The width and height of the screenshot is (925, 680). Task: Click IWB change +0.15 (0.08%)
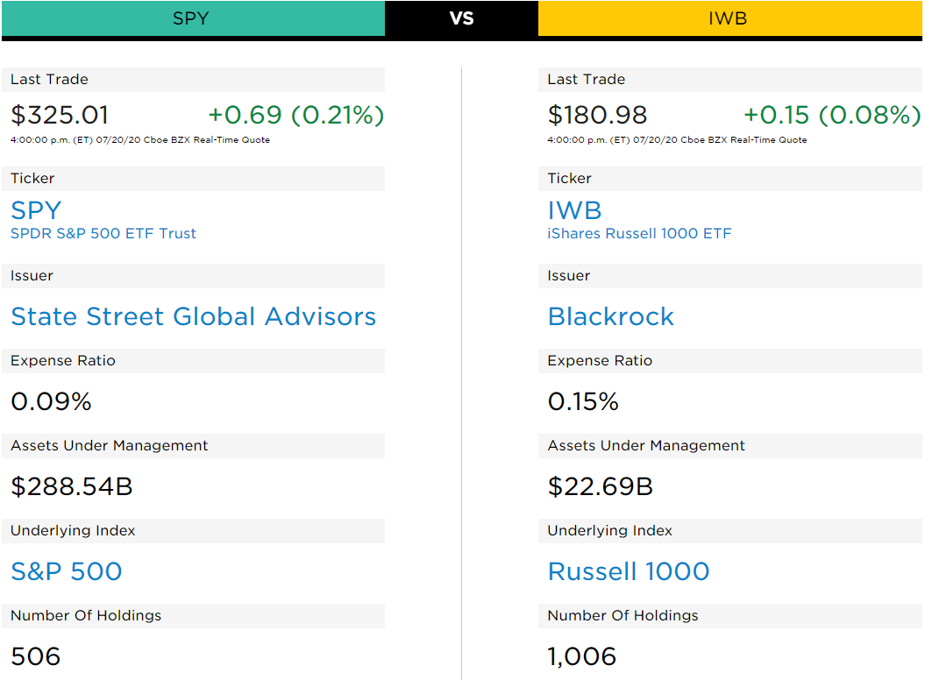click(832, 115)
